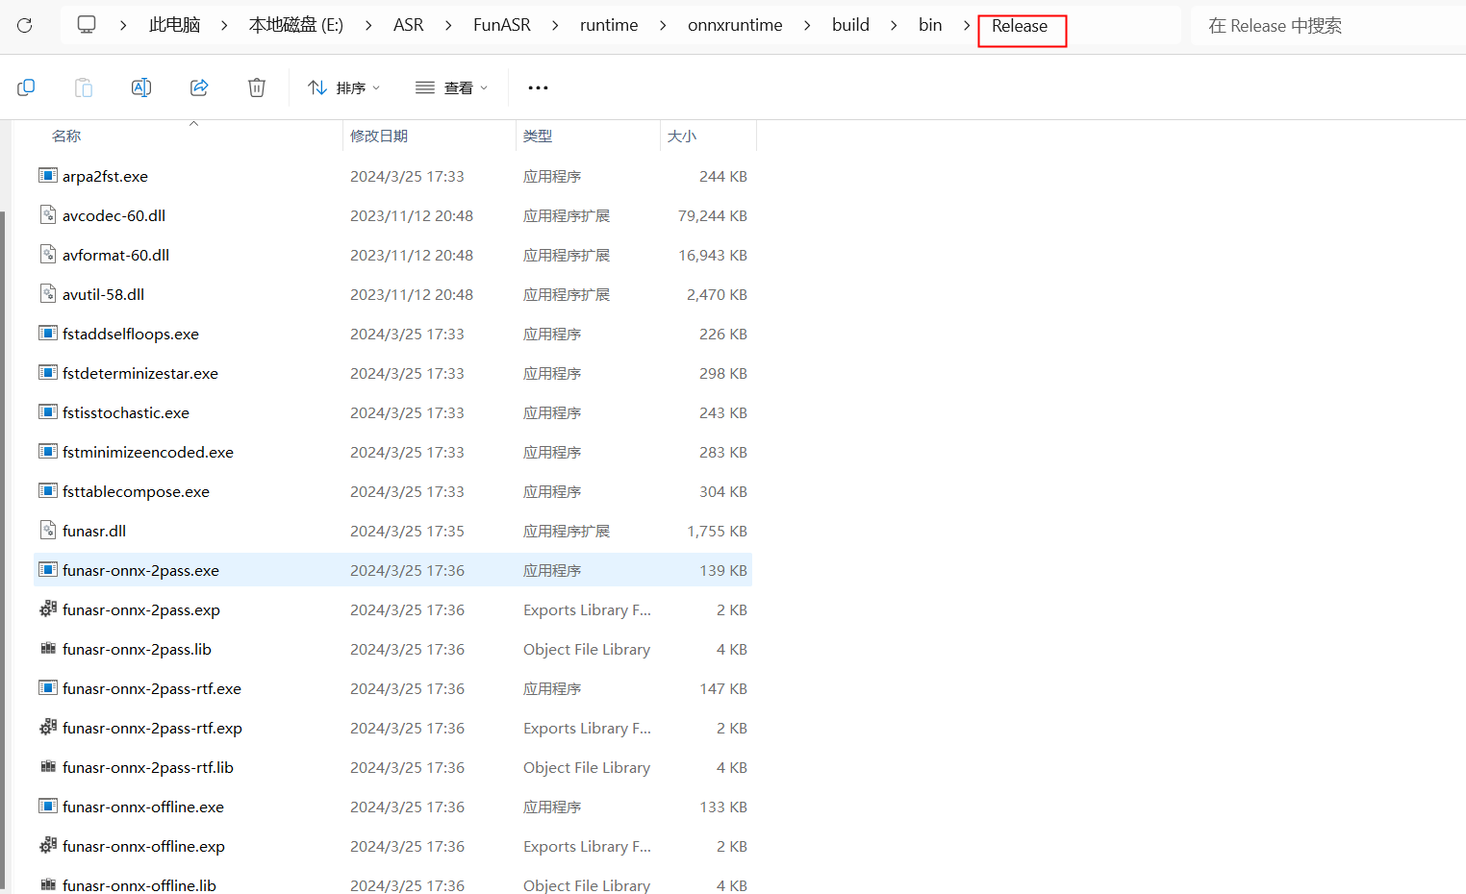Click the Delete trash icon

257,87
